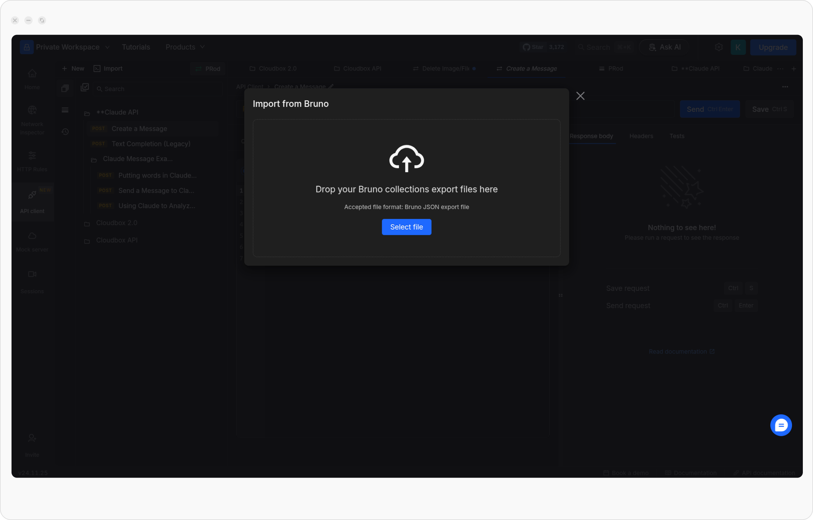This screenshot has width=813, height=520.
Task: Open the chat support bubble
Action: (x=780, y=425)
